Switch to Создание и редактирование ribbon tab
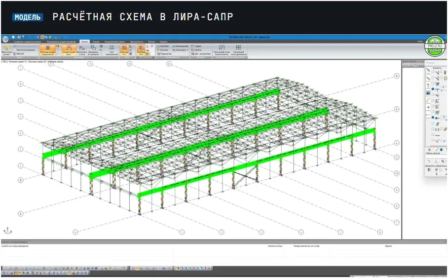 27,42
